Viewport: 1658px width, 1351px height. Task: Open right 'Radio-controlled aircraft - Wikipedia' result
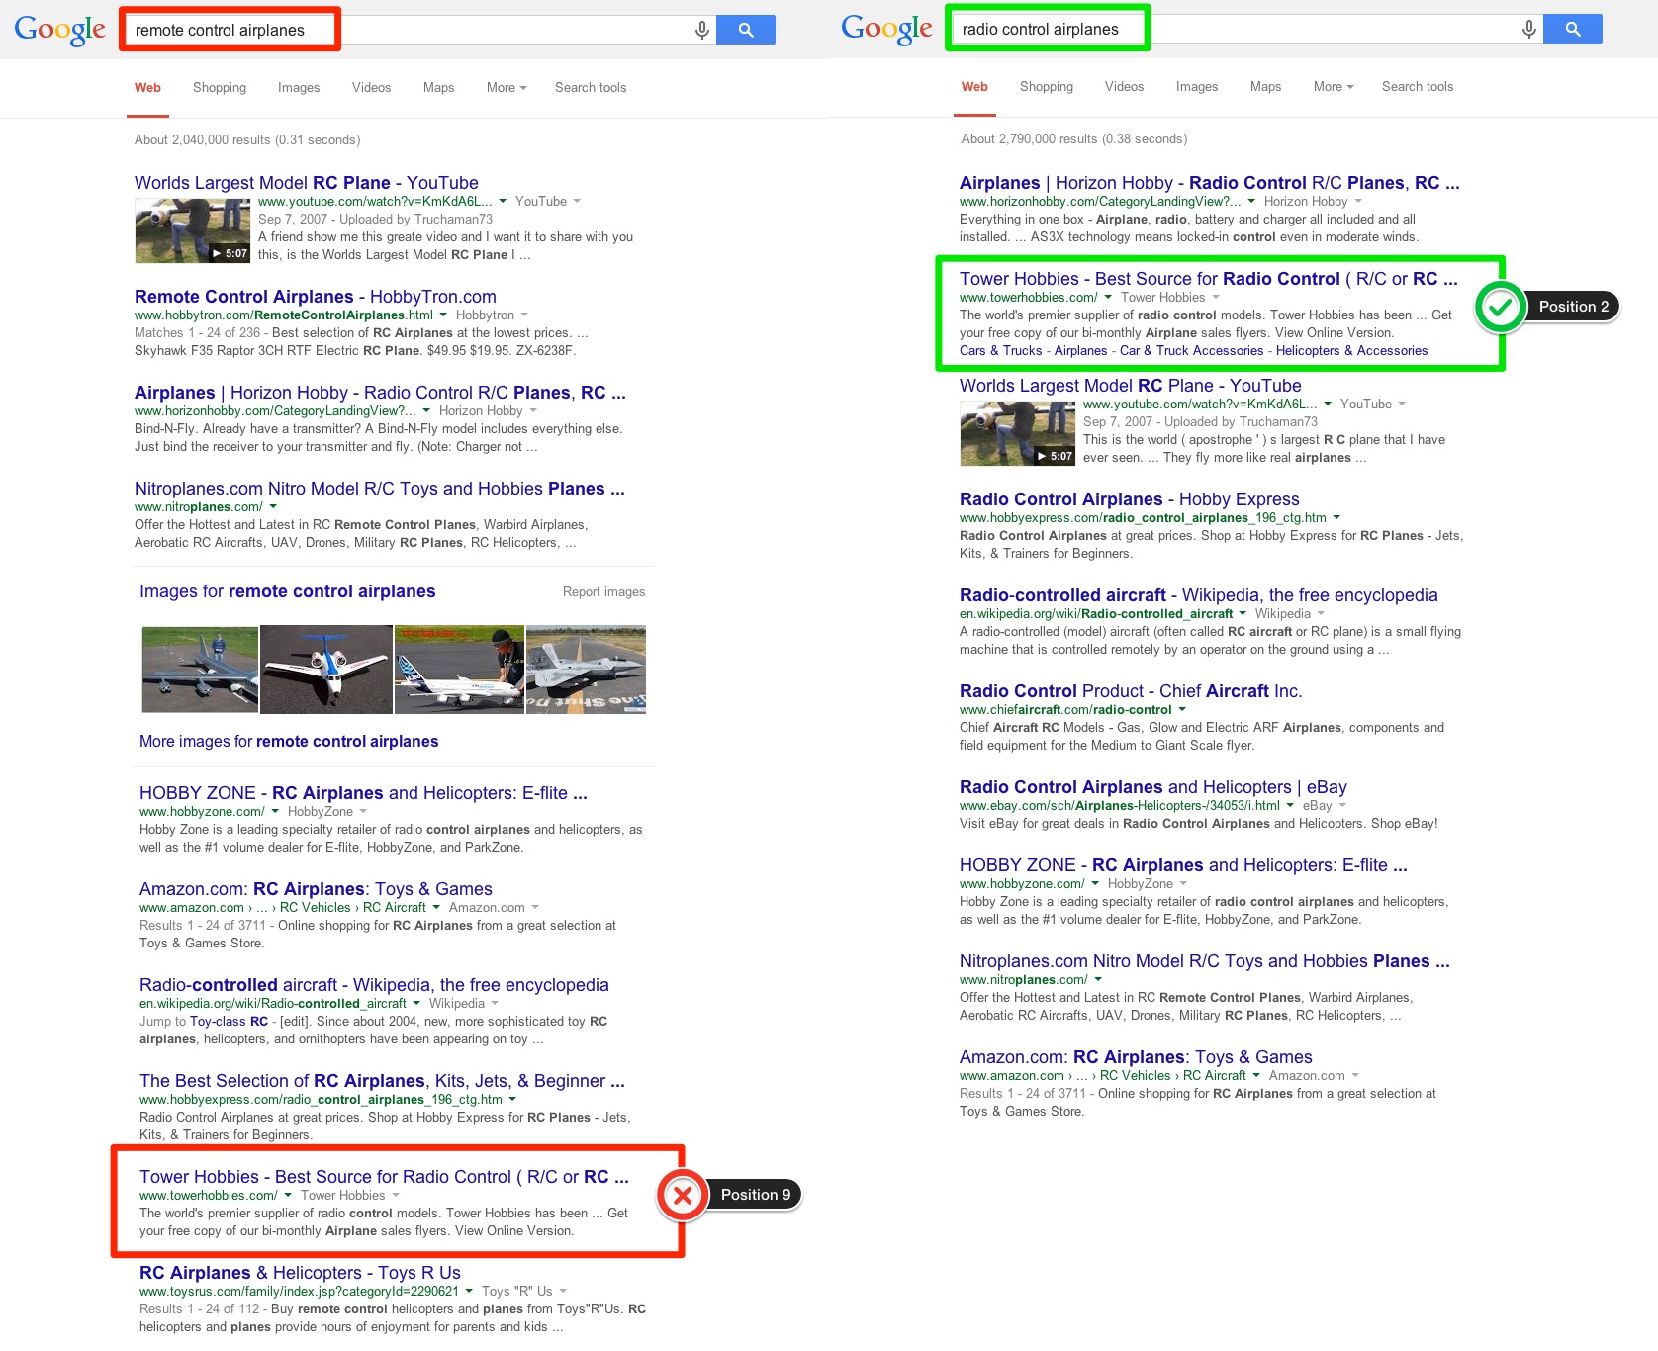tap(1198, 595)
